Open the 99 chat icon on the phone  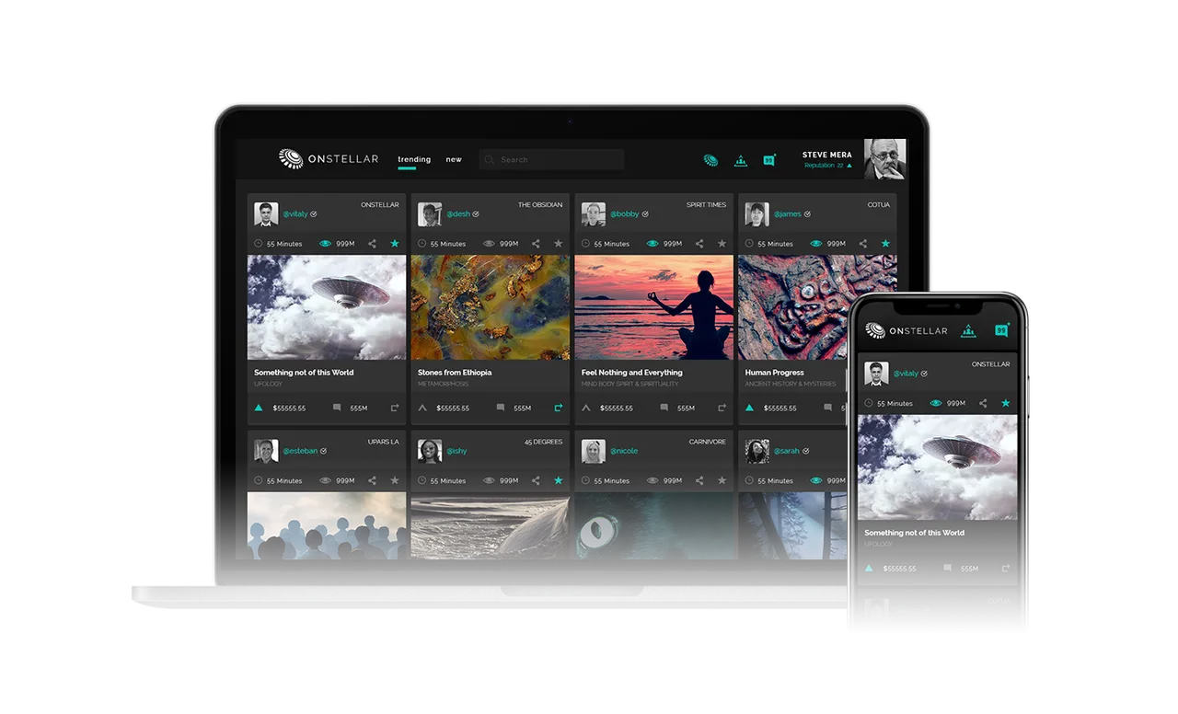pos(1001,330)
